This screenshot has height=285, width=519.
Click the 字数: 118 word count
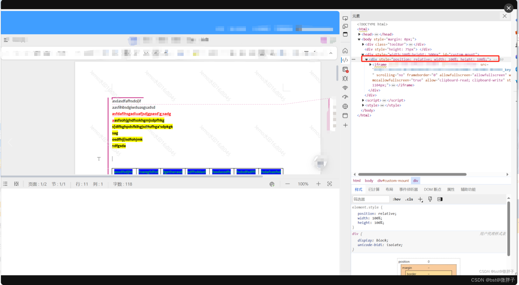point(122,184)
